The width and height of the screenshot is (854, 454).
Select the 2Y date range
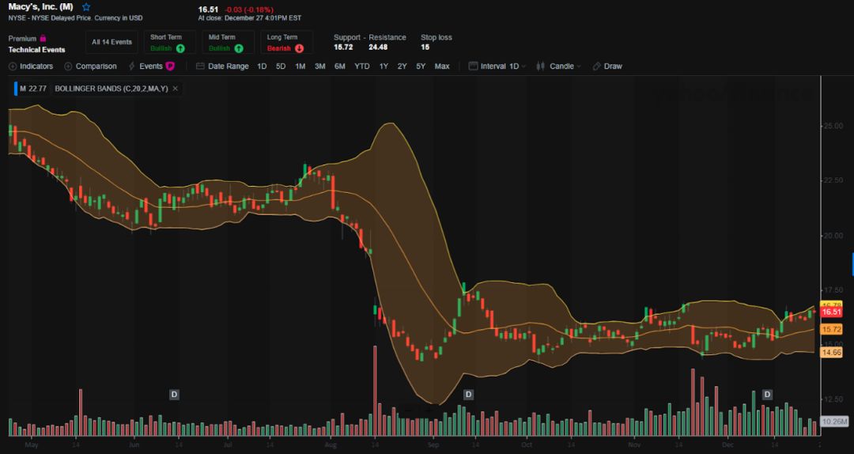coord(402,66)
